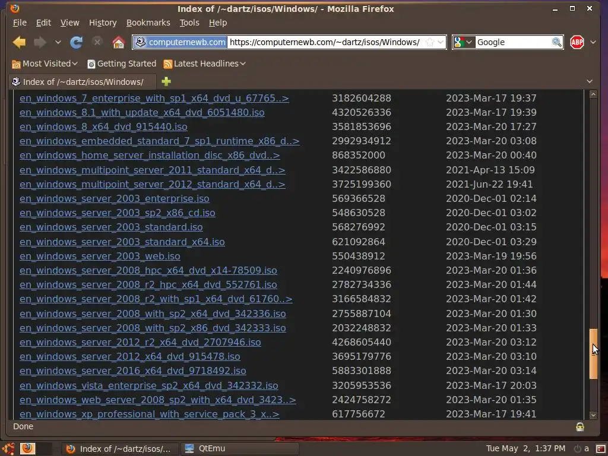Image resolution: width=608 pixels, height=456 pixels.
Task: Open the View menu
Action: pos(70,23)
